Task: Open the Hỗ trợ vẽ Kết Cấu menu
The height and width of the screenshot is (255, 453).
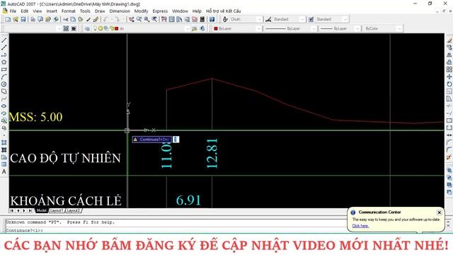Action: coord(224,11)
